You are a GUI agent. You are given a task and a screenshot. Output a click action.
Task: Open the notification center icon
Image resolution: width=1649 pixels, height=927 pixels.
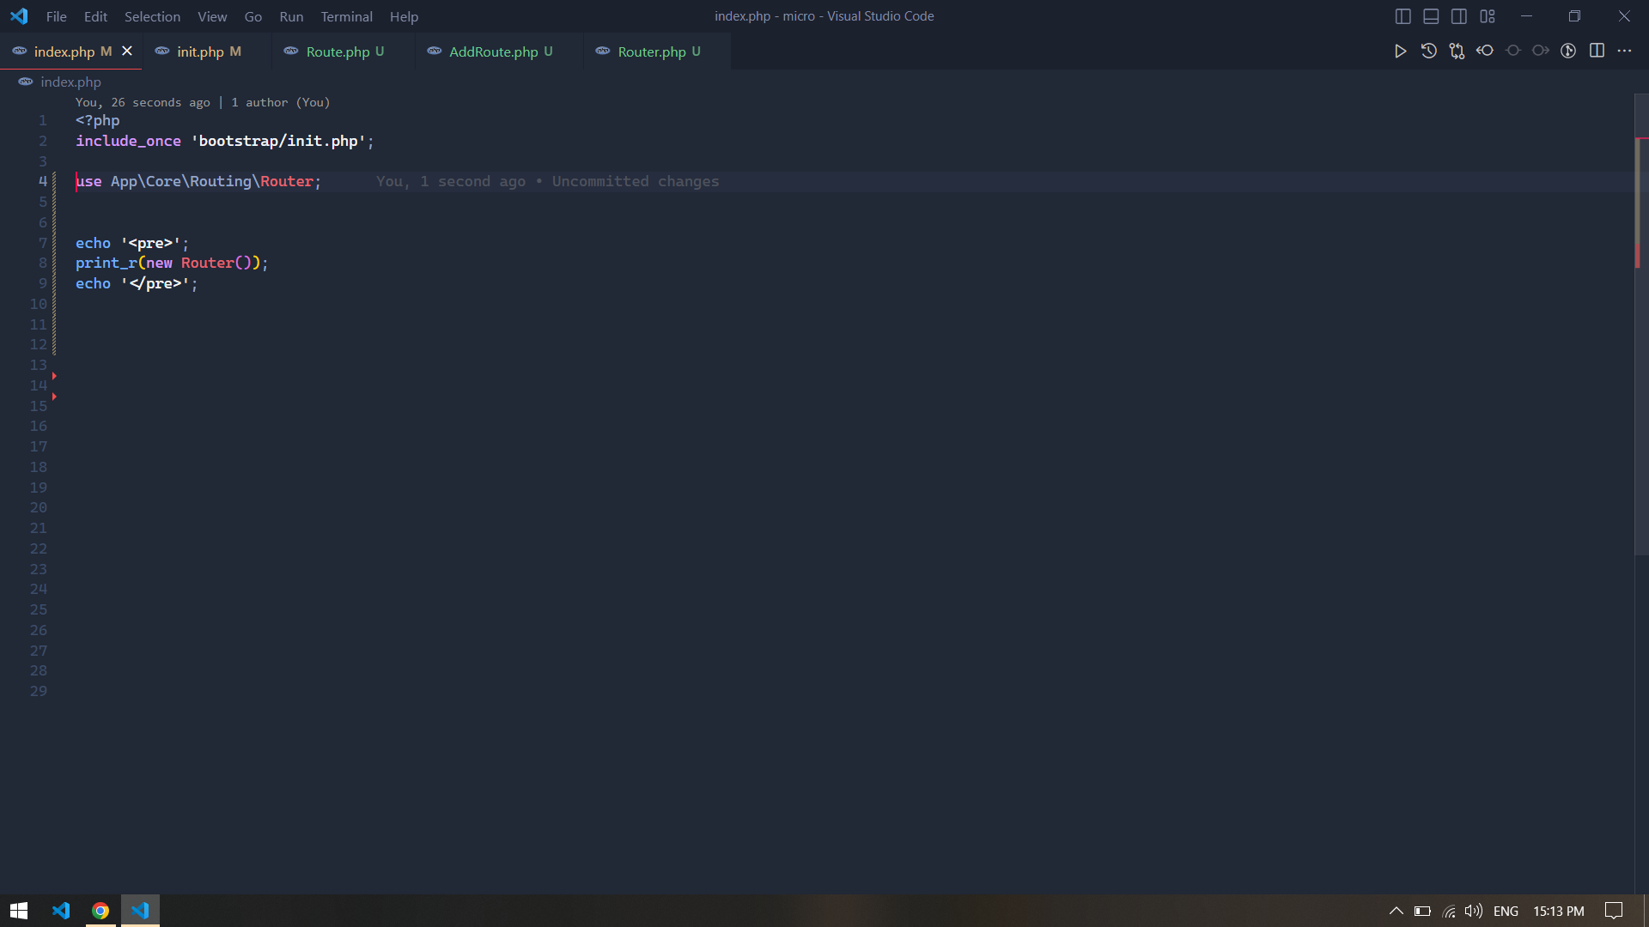(x=1614, y=912)
